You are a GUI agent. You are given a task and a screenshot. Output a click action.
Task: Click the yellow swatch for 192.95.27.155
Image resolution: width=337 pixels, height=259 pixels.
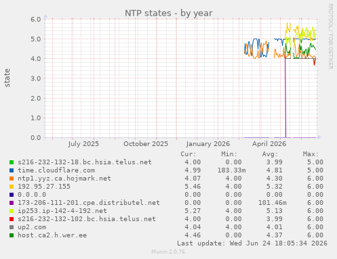click(x=12, y=187)
